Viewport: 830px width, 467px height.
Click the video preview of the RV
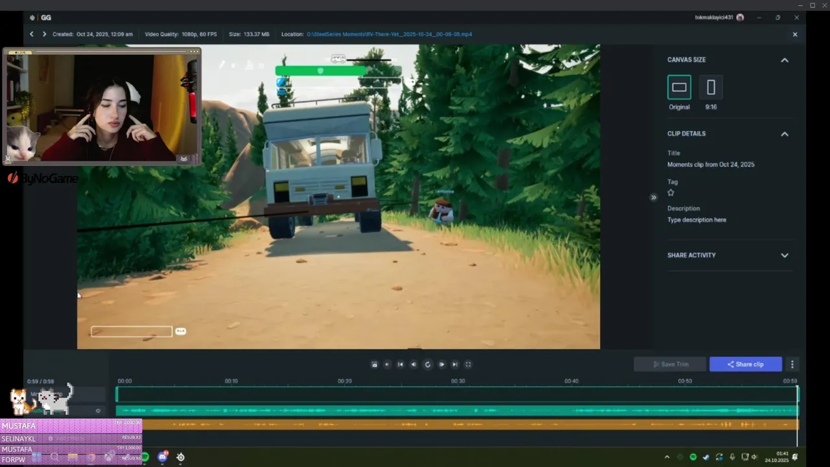pyautogui.click(x=338, y=197)
